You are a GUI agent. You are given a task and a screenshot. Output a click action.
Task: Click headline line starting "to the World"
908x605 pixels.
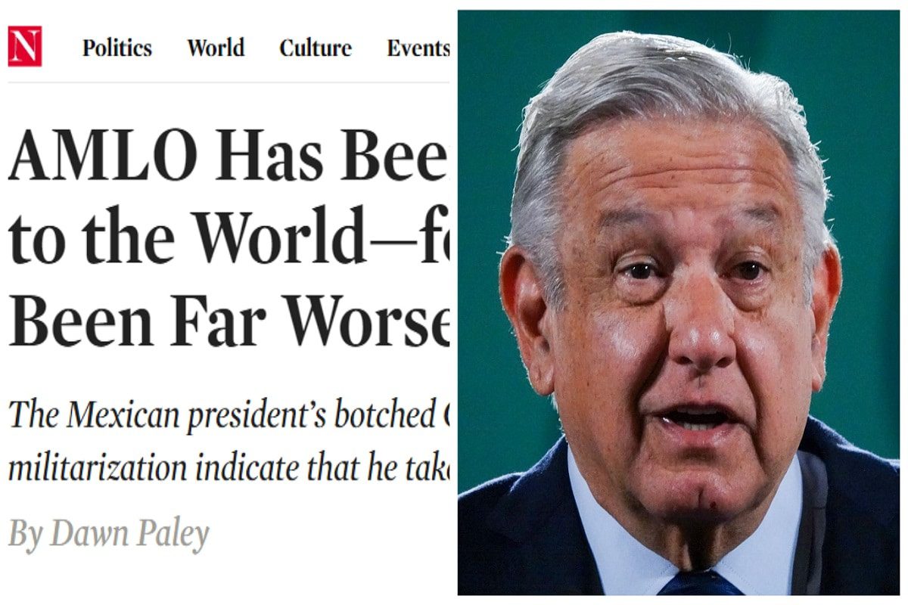227,236
